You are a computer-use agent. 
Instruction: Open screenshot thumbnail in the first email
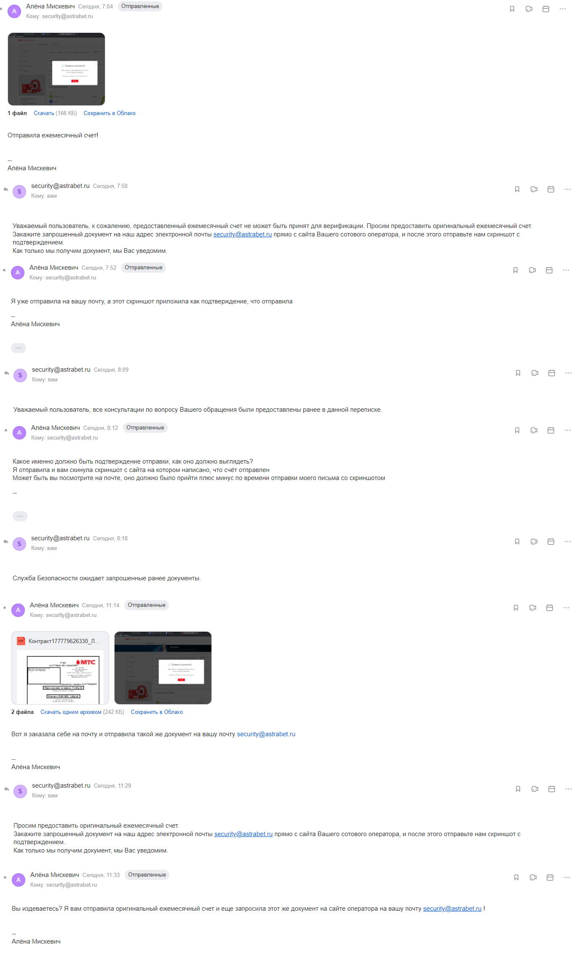point(56,69)
